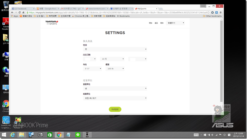Open Intel HD Graphics desktop shortcut
This screenshot has height=139, width=247.
(x=6, y=122)
